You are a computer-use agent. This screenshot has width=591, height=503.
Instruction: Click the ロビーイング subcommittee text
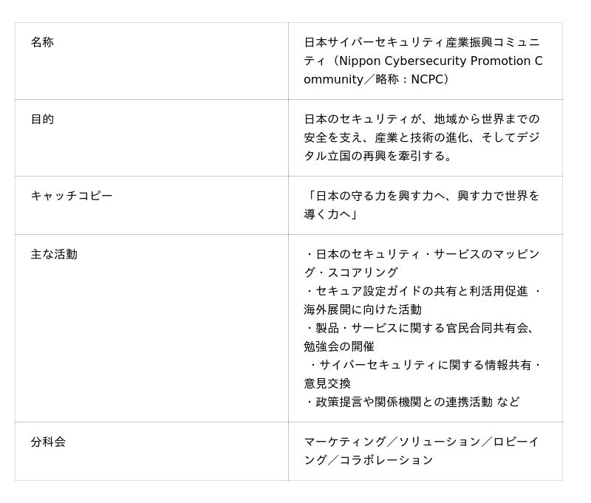(516, 442)
